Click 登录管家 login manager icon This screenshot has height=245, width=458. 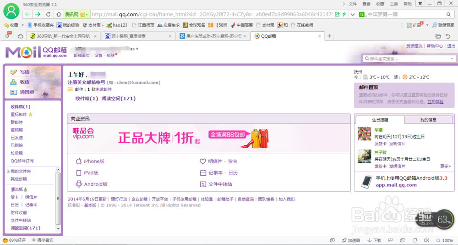[443, 25]
